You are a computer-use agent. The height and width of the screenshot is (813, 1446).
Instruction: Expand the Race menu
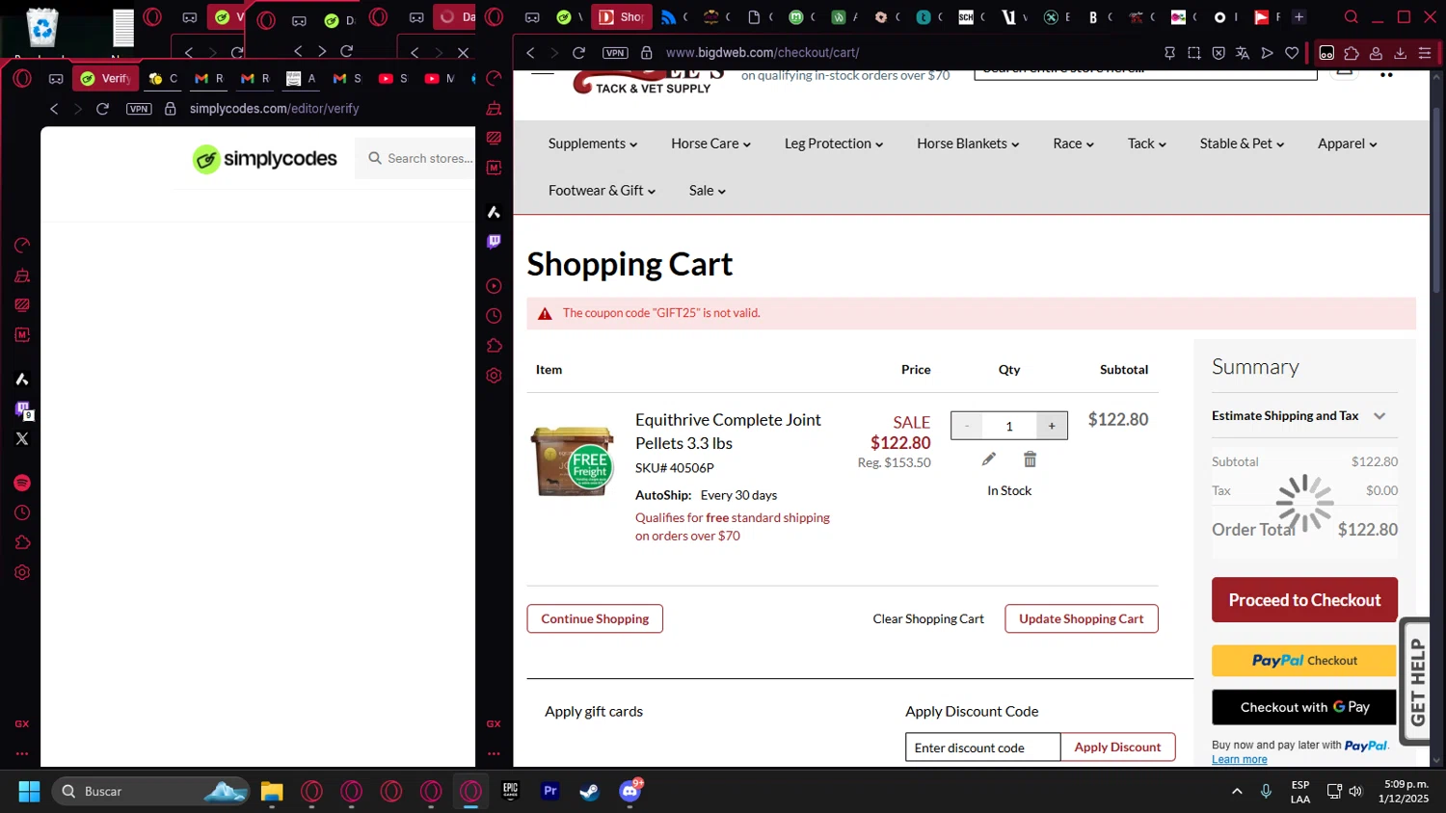tap(1074, 144)
